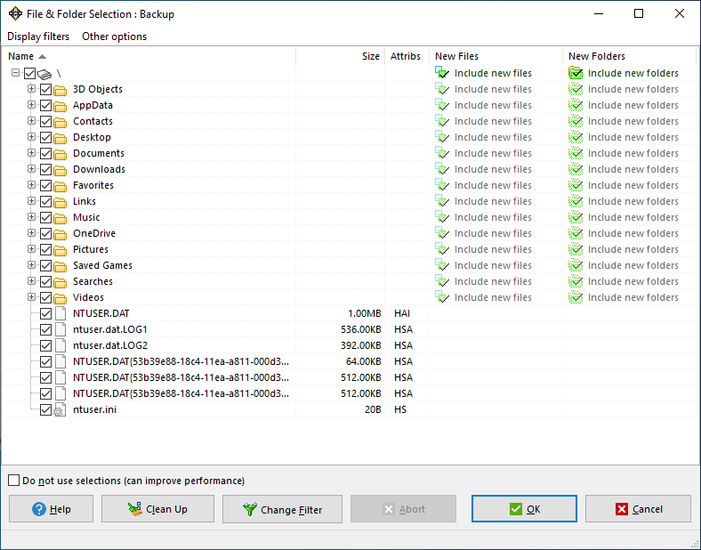Confirm selection with the OK button

524,509
